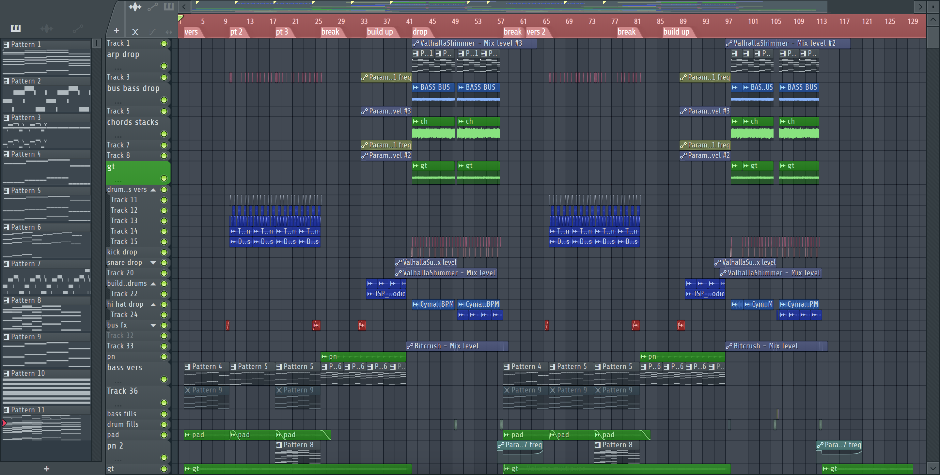This screenshot has width=940, height=475.
Task: Click bar 49 on the timeline ruler
Action: [x=455, y=21]
